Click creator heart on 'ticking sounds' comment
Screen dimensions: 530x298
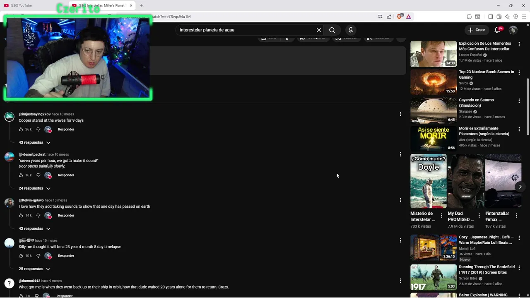tap(48, 216)
